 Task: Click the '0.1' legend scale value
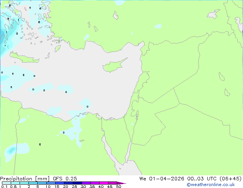[4, 186]
